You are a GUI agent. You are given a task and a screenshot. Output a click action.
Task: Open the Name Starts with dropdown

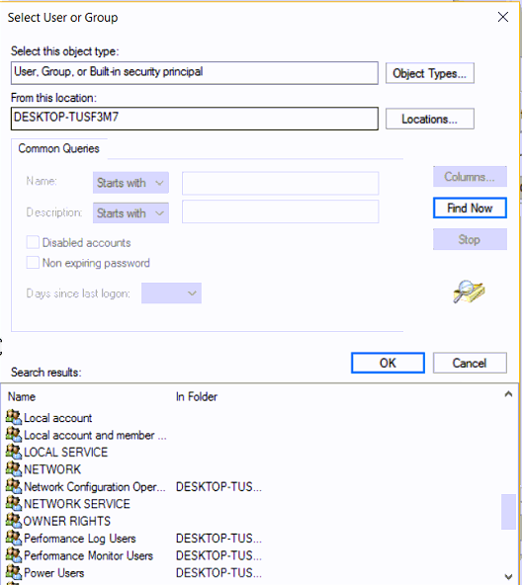pos(130,183)
